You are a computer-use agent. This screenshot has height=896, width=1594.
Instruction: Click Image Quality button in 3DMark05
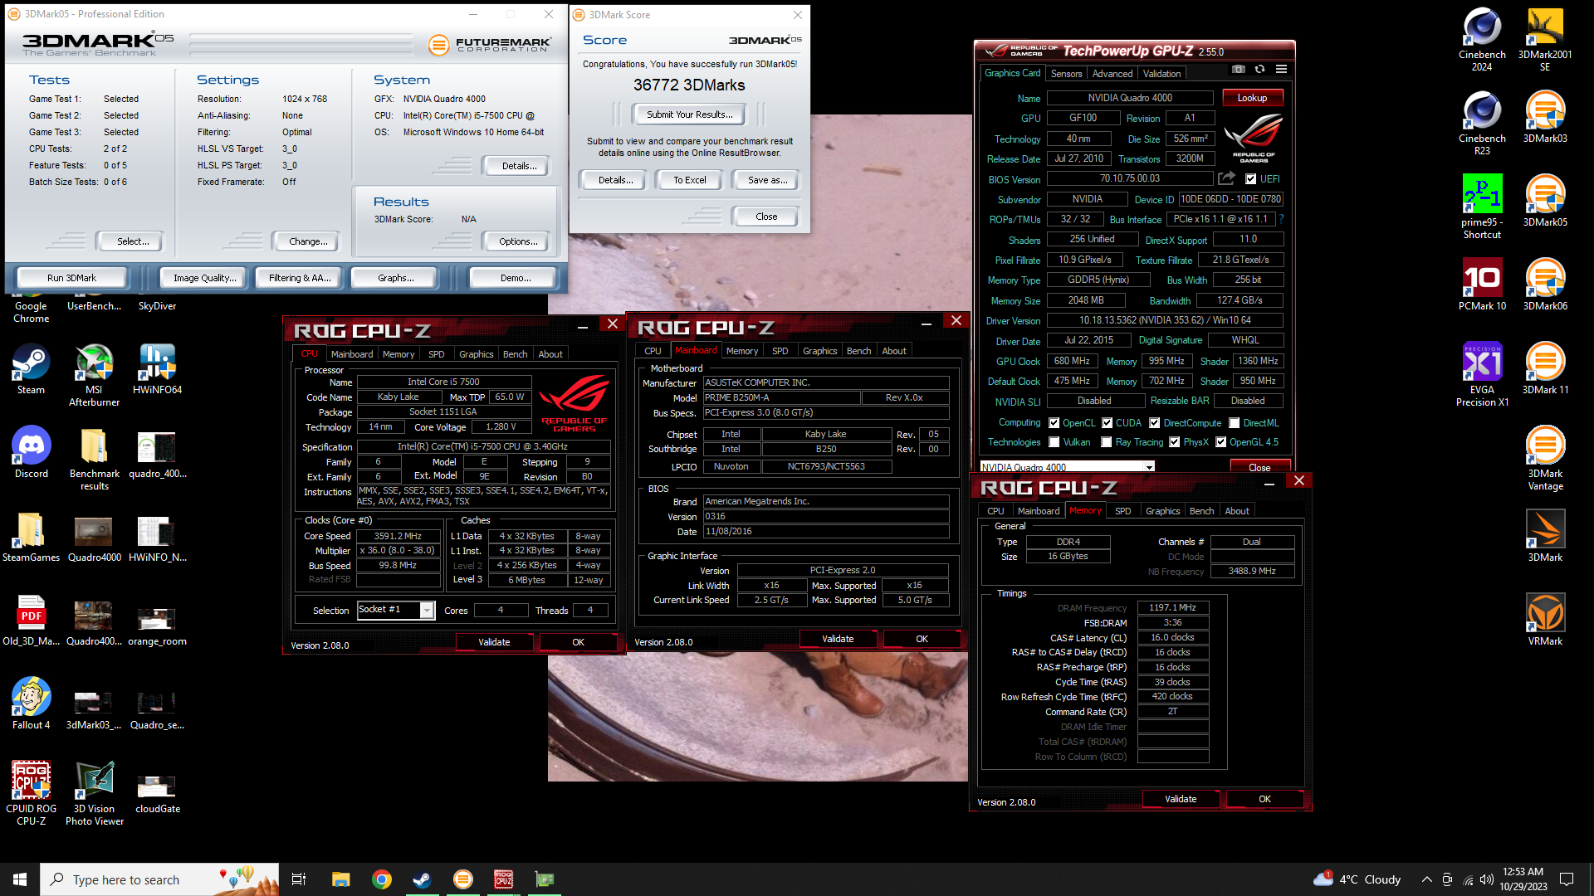point(204,278)
